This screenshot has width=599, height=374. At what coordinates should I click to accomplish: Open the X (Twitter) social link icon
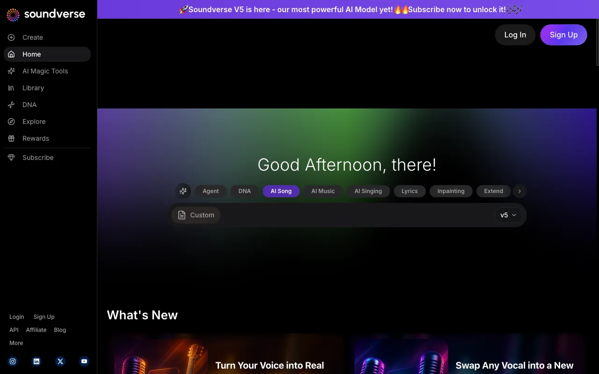60,361
